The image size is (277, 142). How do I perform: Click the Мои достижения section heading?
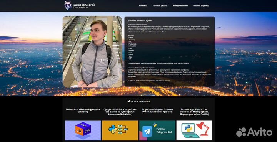pyautogui.click(x=138, y=101)
